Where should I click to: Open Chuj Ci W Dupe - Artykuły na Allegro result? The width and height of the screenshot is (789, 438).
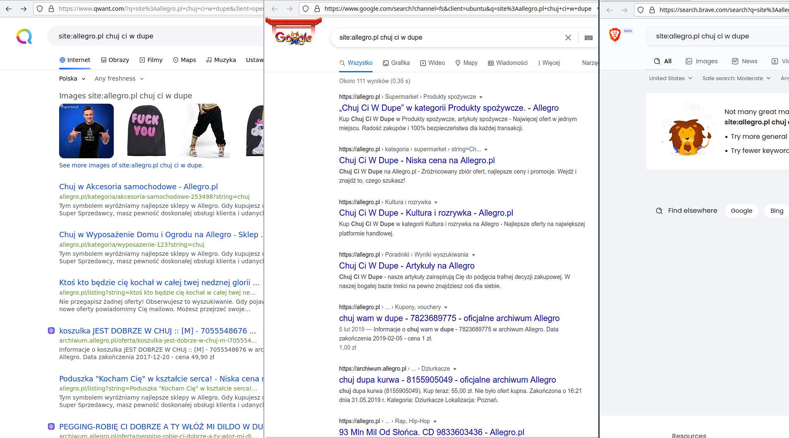coord(407,266)
